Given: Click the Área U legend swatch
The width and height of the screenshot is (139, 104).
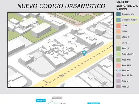Looking at the screenshot, I should pyautogui.click(x=118, y=81).
